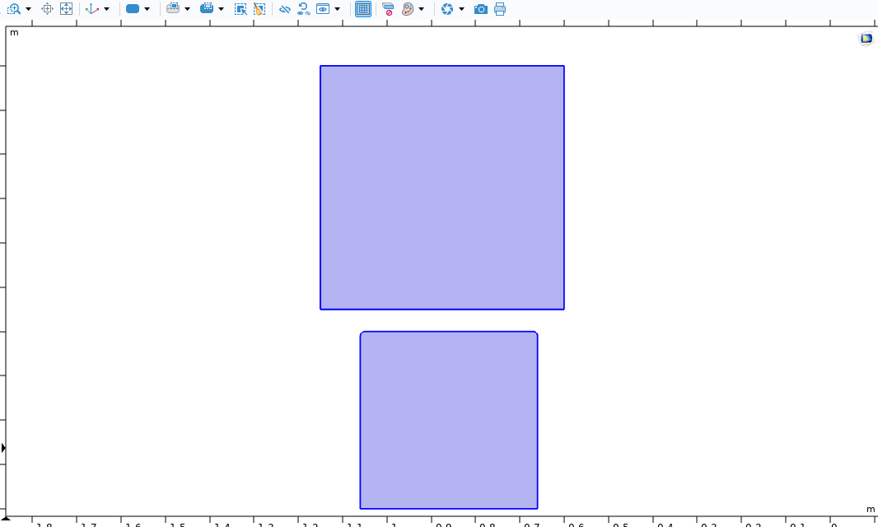Open dropdown beside blue select domains icon

(x=222, y=9)
